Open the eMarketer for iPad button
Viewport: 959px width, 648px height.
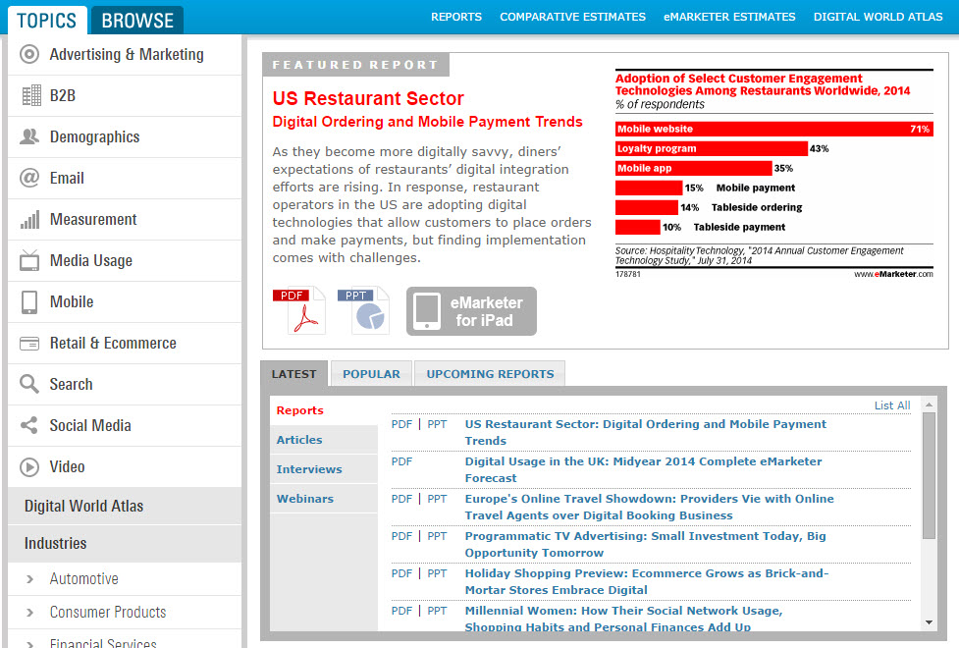[471, 311]
